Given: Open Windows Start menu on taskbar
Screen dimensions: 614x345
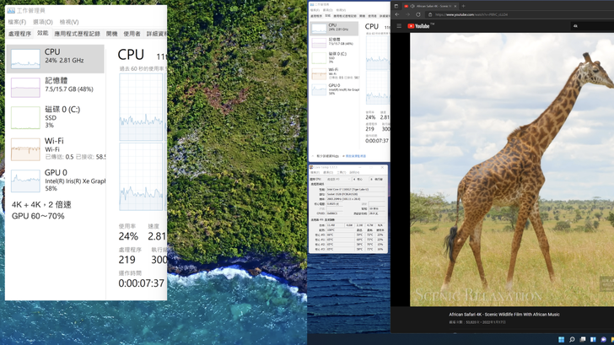Looking at the screenshot, I should coord(561,339).
